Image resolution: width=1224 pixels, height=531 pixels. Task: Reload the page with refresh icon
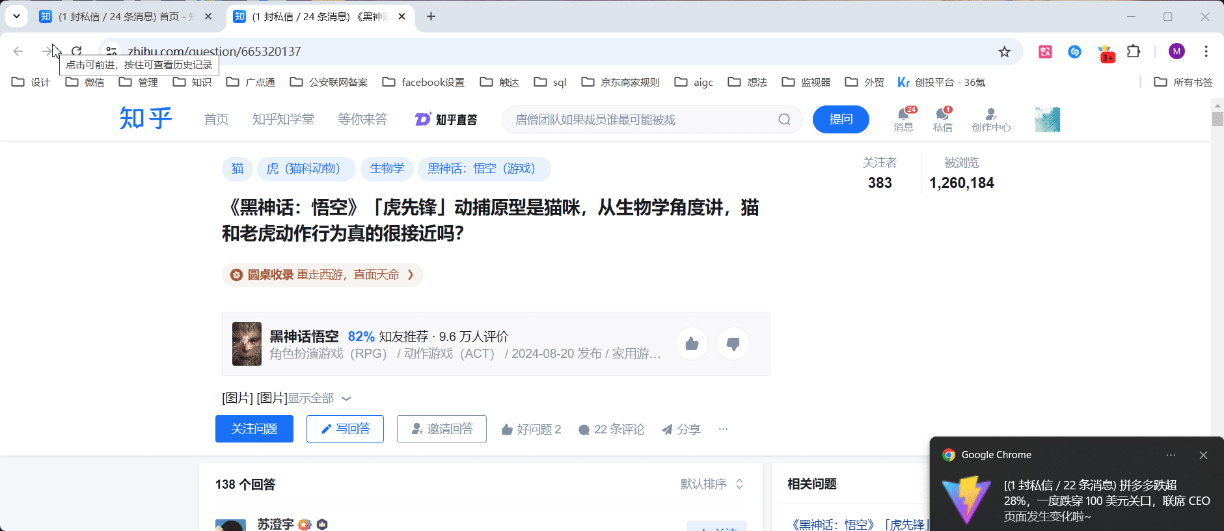click(76, 51)
